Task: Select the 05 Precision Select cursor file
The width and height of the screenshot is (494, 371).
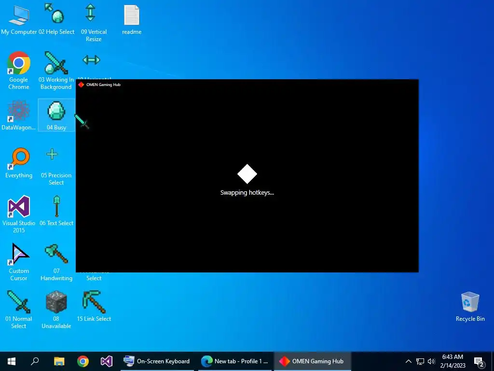Action: (x=56, y=166)
